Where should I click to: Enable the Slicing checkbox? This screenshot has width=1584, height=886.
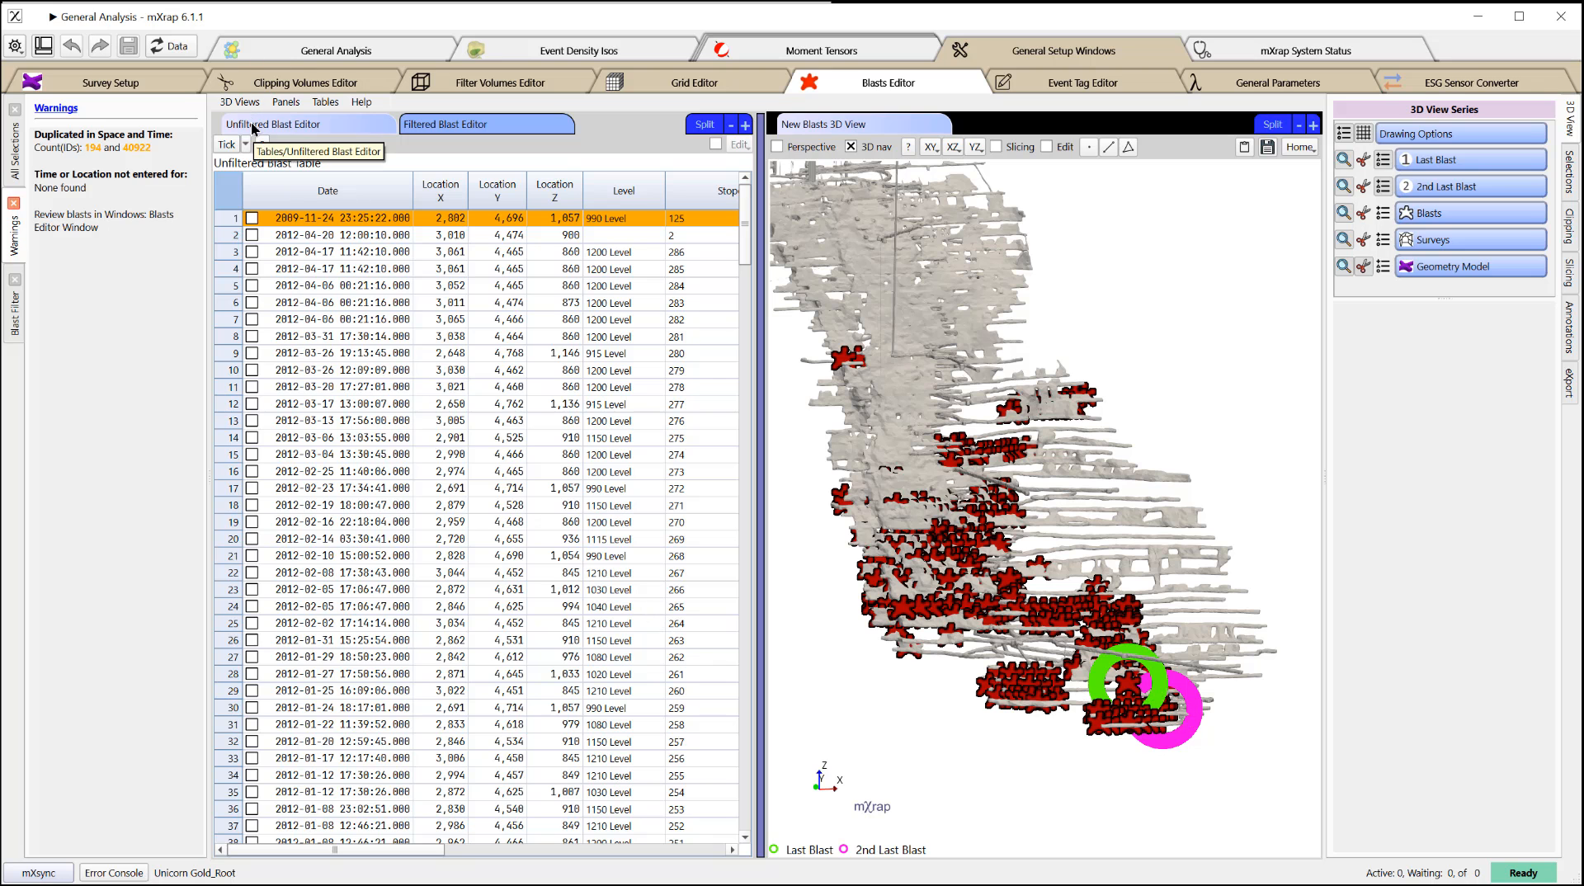[996, 147]
